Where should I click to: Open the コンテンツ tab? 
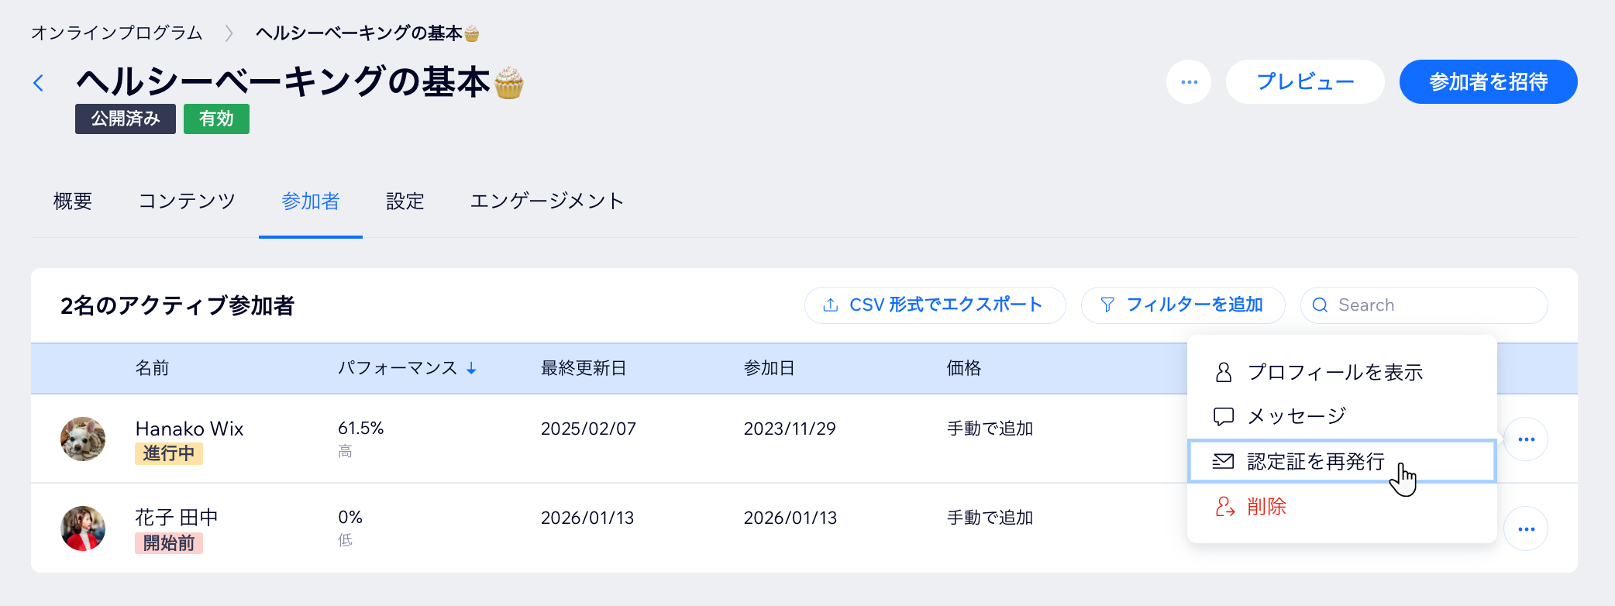pos(187,201)
